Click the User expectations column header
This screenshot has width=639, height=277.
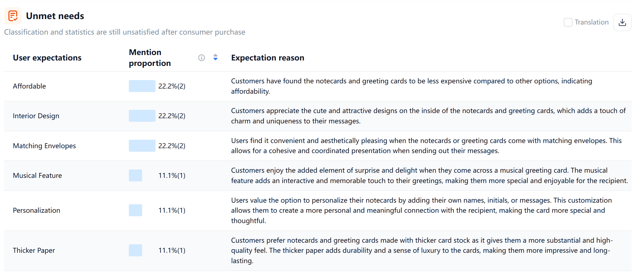click(x=47, y=58)
